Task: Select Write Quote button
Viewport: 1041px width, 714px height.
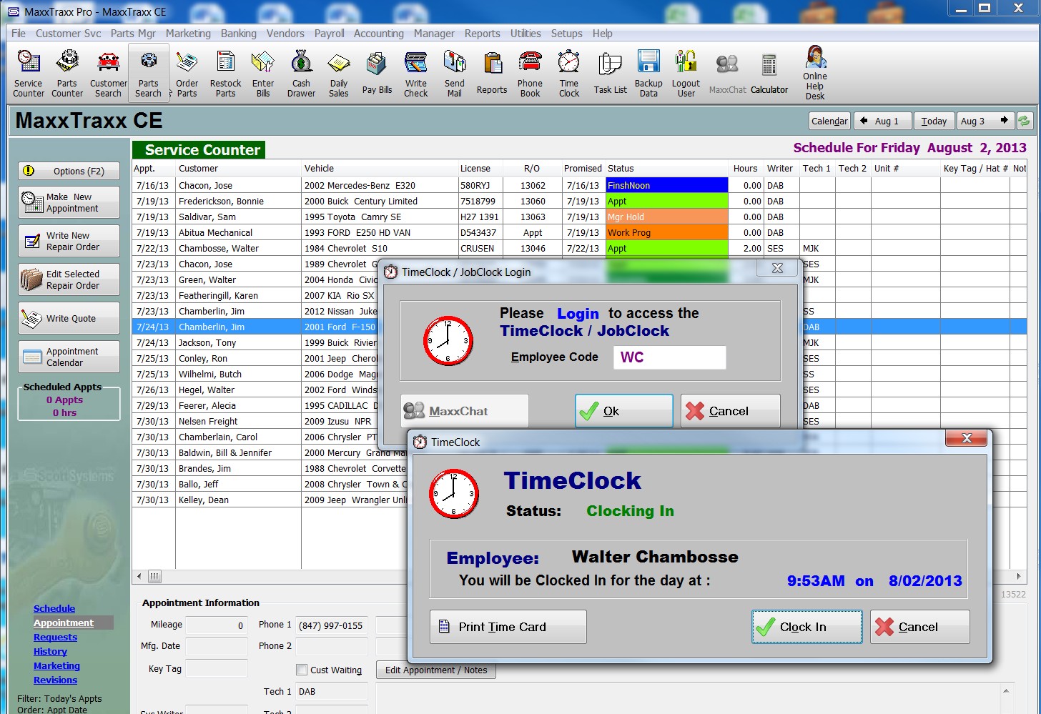Action: tap(69, 318)
